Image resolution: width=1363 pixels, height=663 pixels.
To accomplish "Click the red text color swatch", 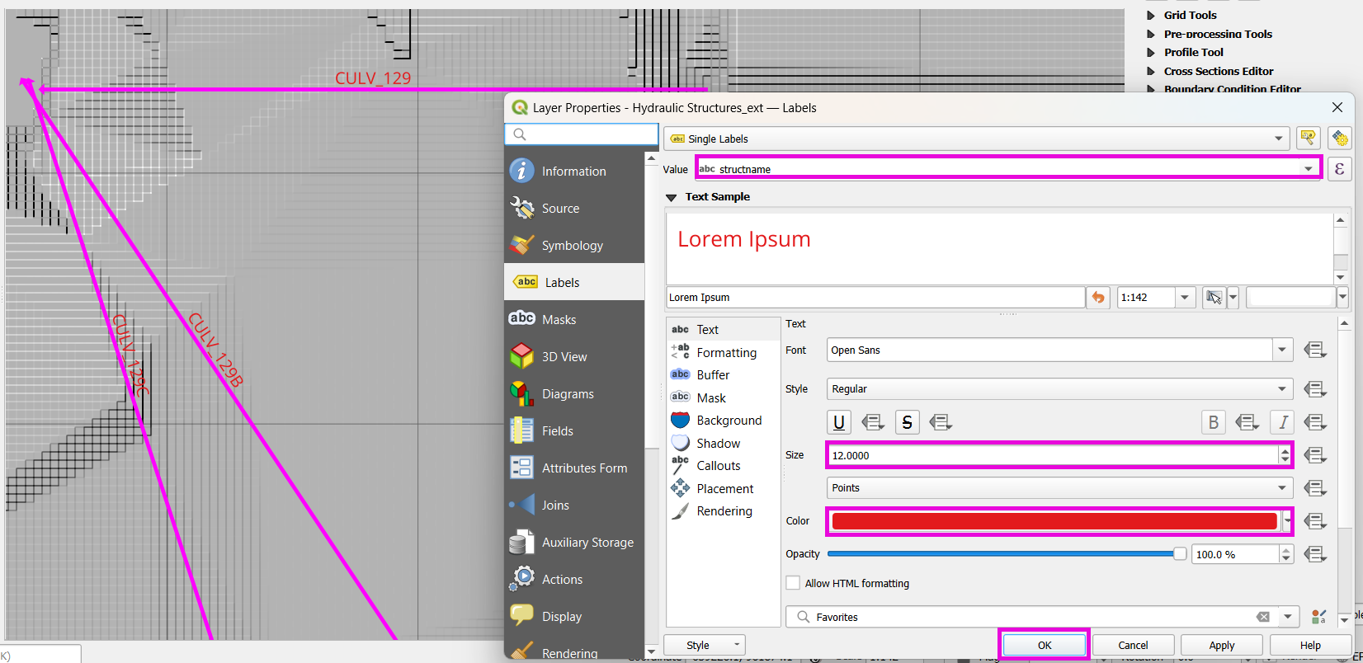I will (1054, 521).
